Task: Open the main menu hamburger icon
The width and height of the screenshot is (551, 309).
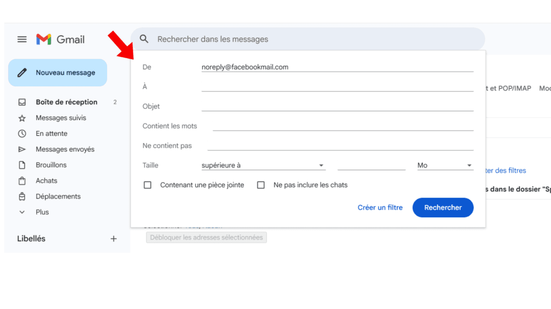Action: coord(22,39)
